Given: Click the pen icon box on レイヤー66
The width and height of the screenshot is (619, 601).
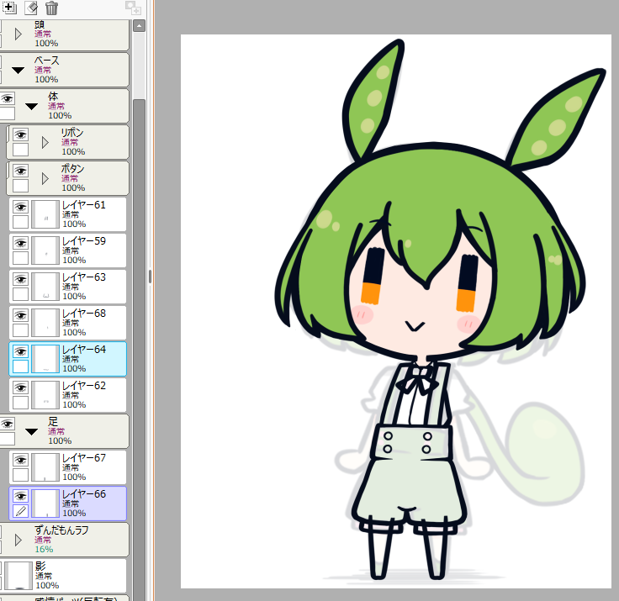Looking at the screenshot, I should tap(20, 511).
